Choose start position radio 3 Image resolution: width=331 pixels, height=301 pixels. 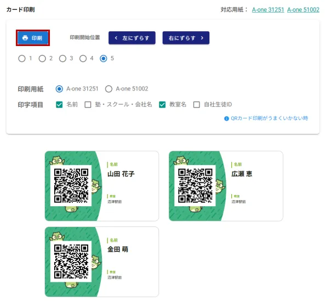click(62, 59)
